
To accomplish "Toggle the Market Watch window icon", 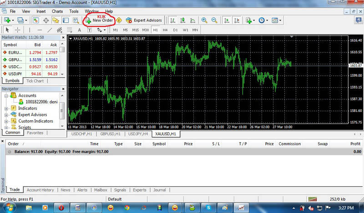I will pos(35,20).
